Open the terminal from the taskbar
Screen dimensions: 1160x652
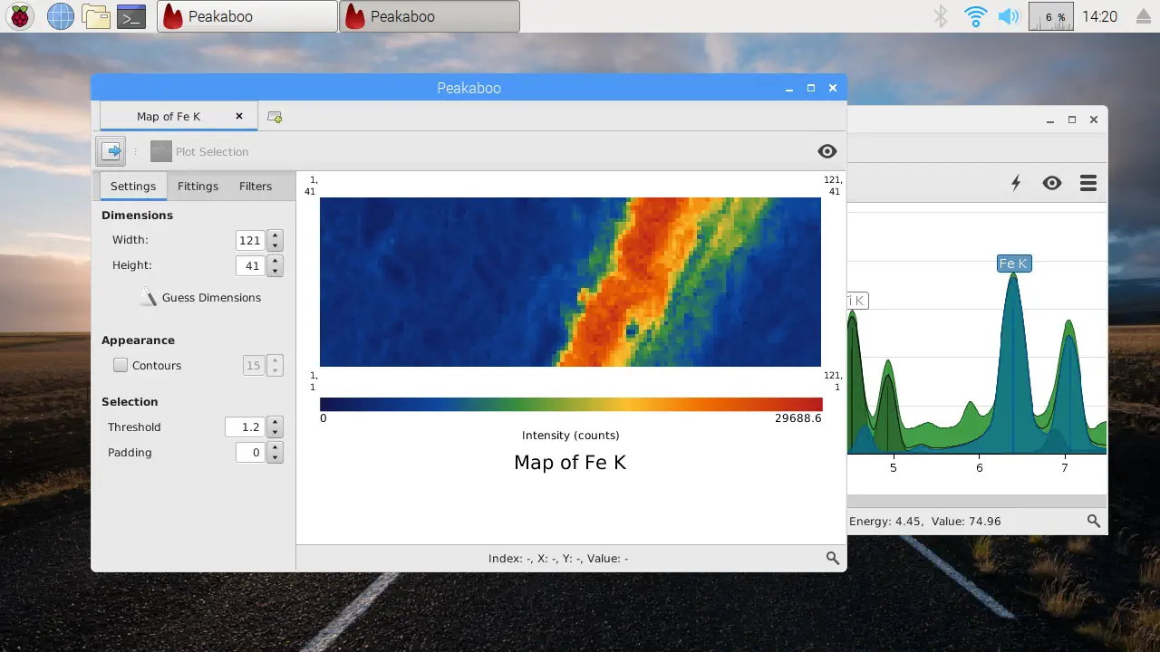tap(131, 16)
